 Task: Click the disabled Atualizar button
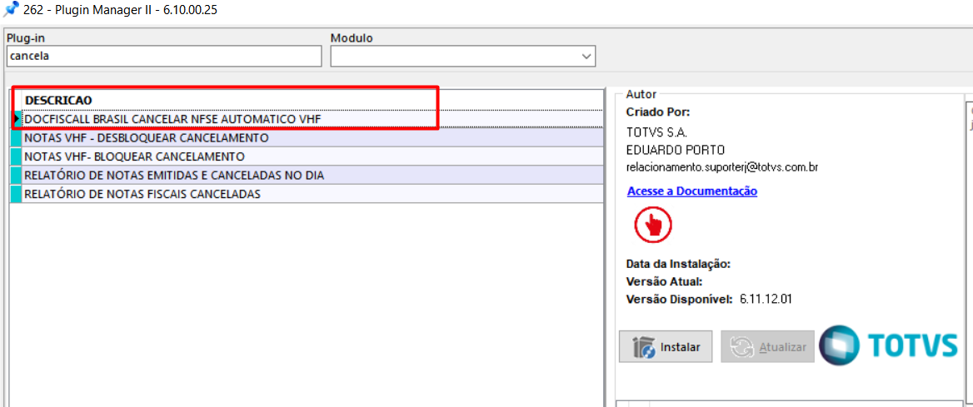point(767,347)
